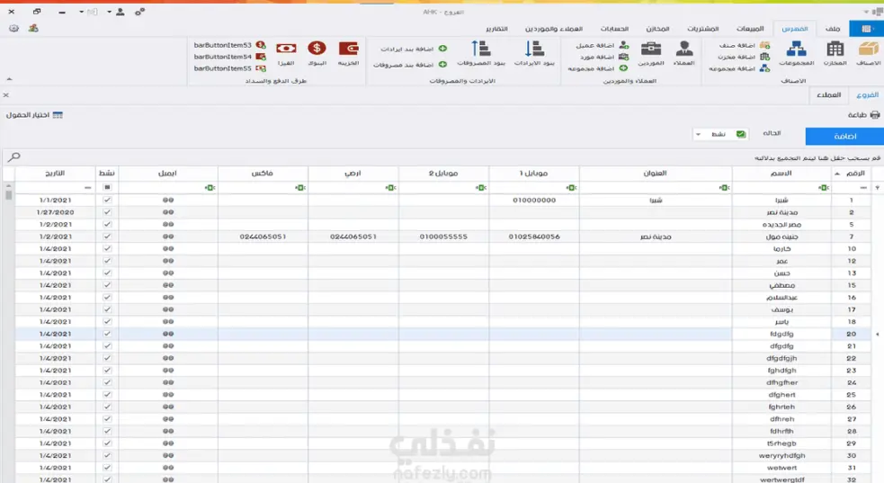Open filter operator for الاسم column
Image resolution: width=884 pixels, height=483 pixels.
[824, 188]
